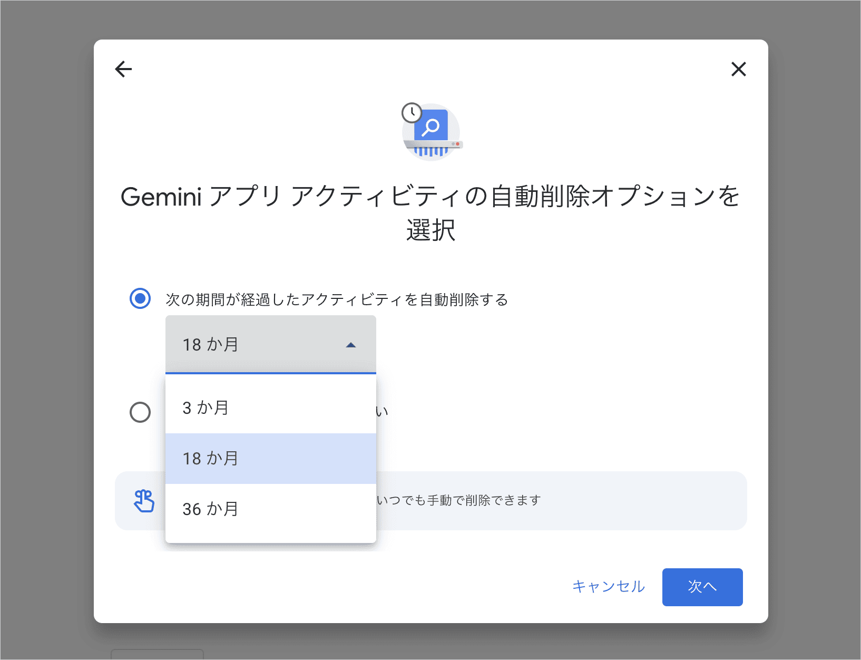This screenshot has width=861, height=660.
Task: Click the shredder auto-delete illustration icon
Action: tap(432, 131)
